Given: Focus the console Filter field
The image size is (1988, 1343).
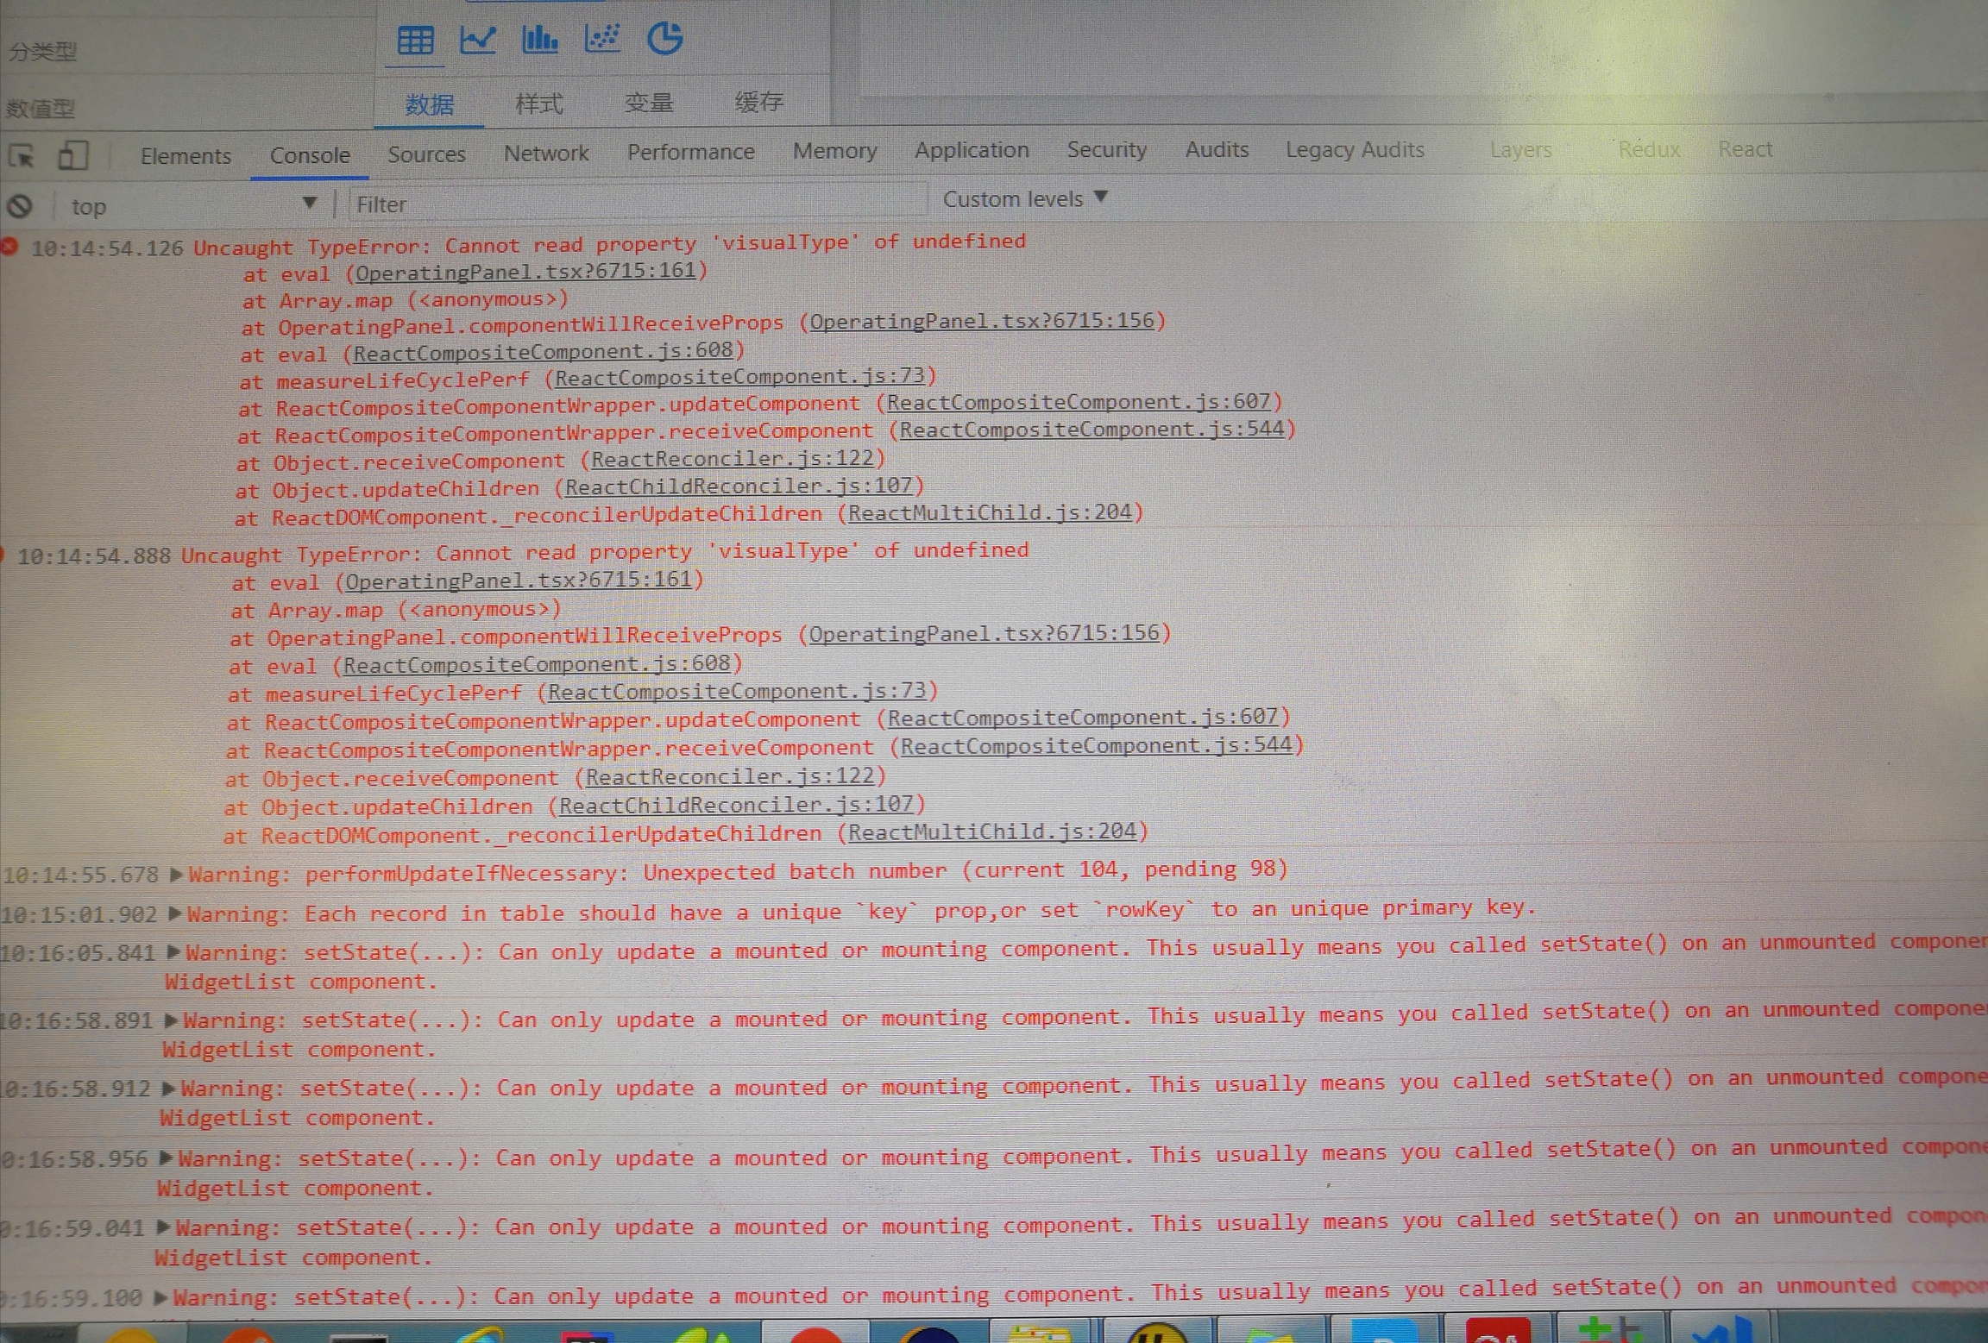Looking at the screenshot, I should point(636,204).
